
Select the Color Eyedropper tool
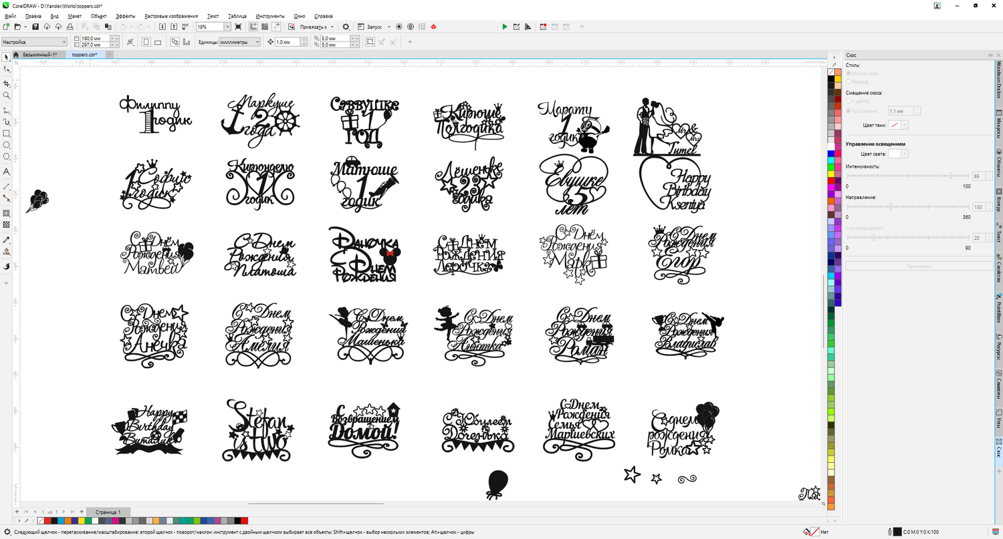point(7,239)
